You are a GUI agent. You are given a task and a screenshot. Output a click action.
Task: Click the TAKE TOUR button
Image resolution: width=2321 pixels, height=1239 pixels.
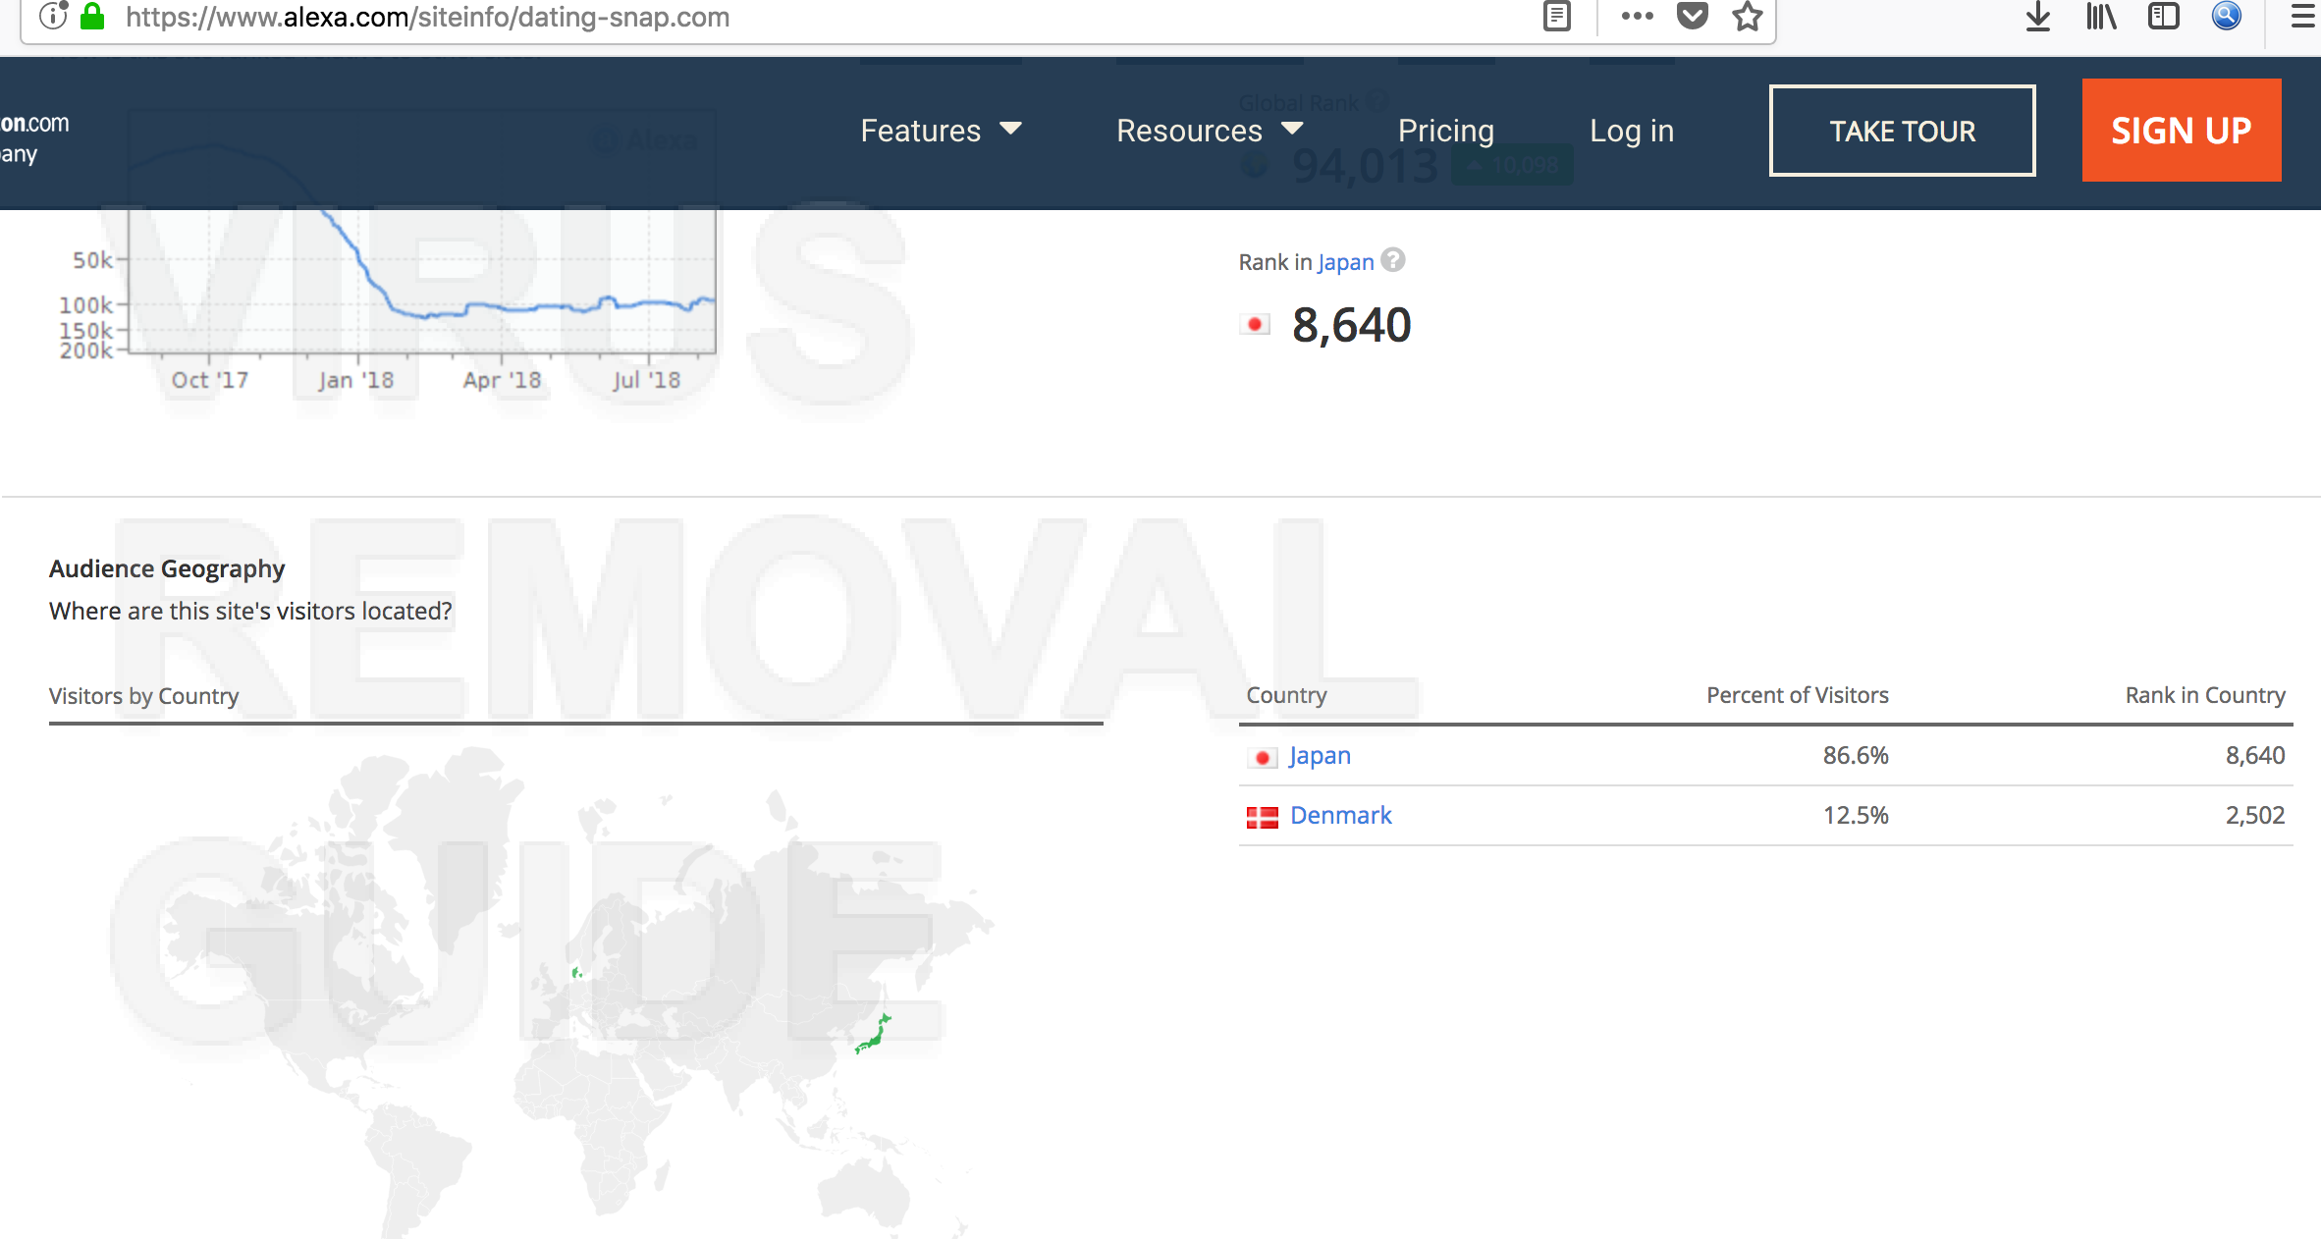(x=1903, y=131)
